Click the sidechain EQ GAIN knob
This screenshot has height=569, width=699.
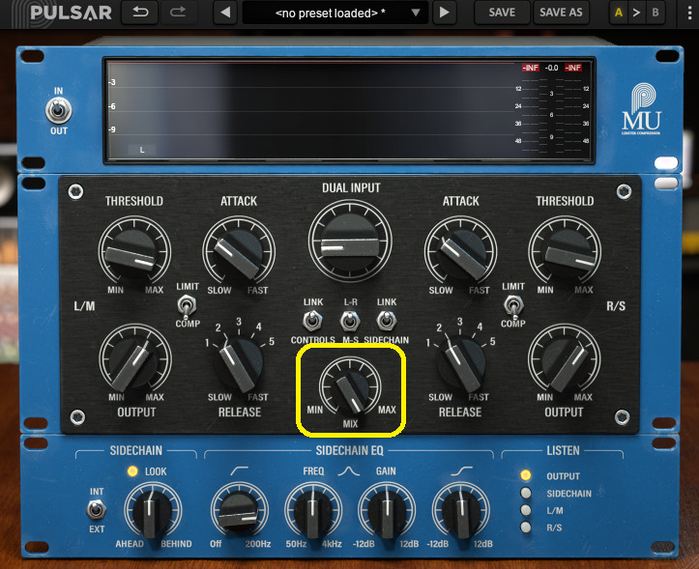tap(387, 512)
